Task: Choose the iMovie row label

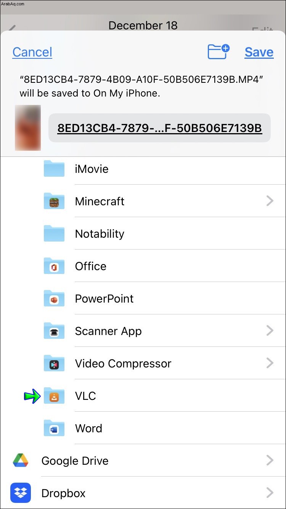Action: point(92,169)
